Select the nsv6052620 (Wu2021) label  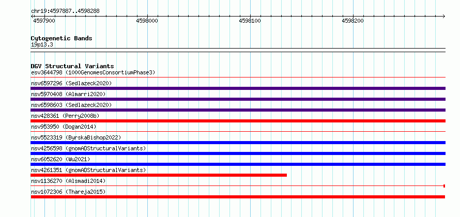[60, 159]
